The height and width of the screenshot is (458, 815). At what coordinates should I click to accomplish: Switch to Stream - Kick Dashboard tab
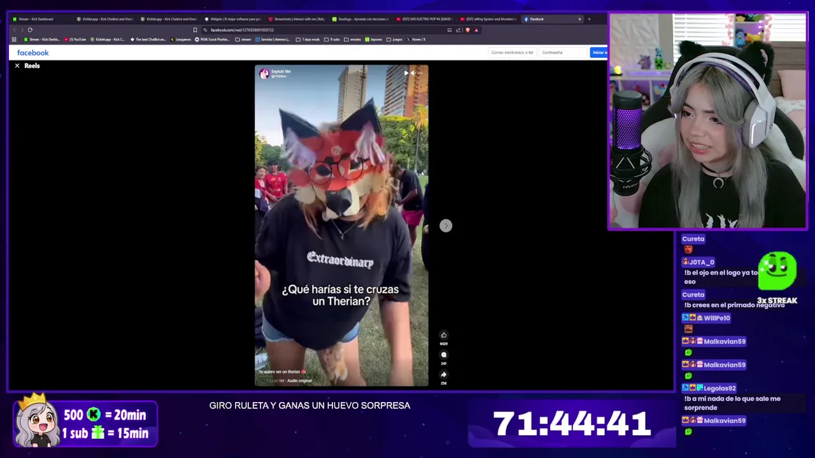(41, 19)
